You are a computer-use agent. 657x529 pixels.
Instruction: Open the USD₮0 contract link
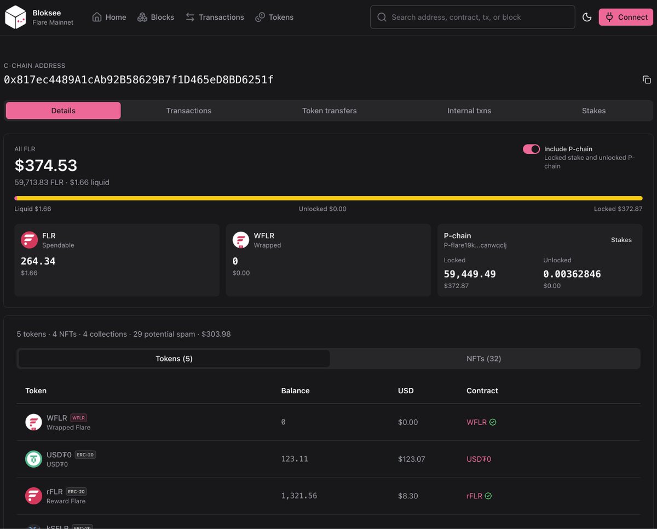point(479,459)
